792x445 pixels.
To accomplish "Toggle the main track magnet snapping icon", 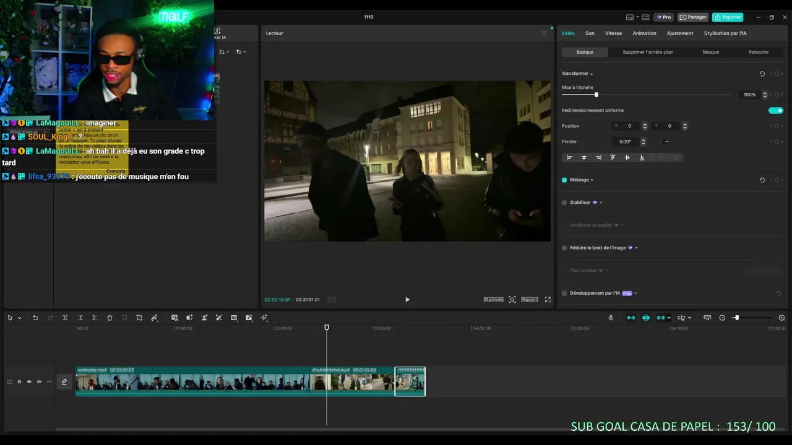I will pyautogui.click(x=631, y=318).
